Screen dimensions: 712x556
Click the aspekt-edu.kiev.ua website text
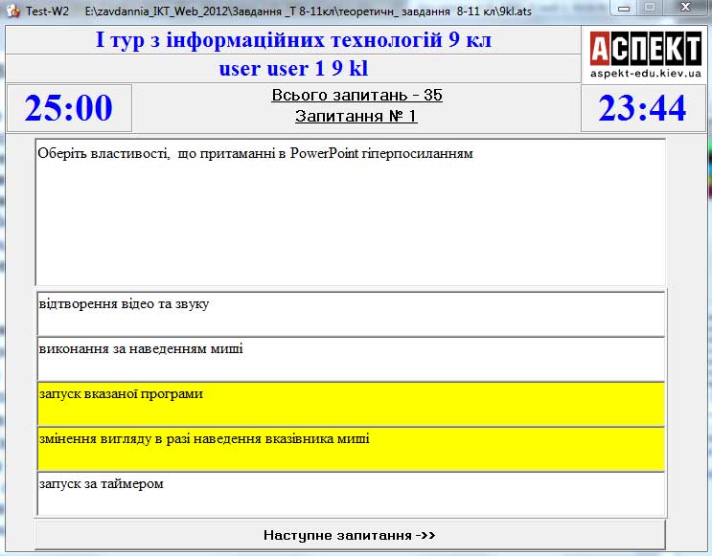click(645, 73)
